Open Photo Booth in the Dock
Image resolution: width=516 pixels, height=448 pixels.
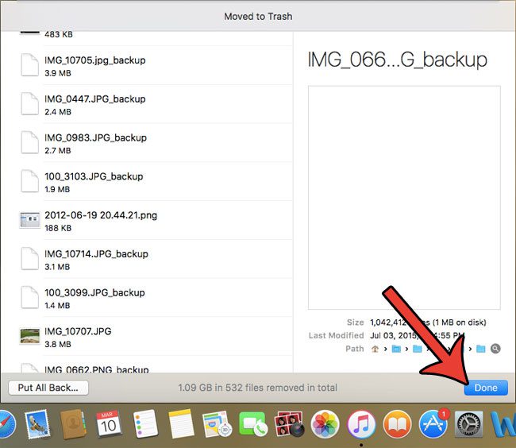289,424
